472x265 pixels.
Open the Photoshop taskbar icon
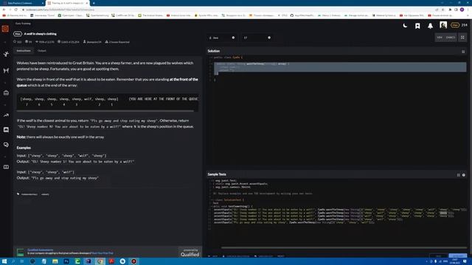pos(66,261)
